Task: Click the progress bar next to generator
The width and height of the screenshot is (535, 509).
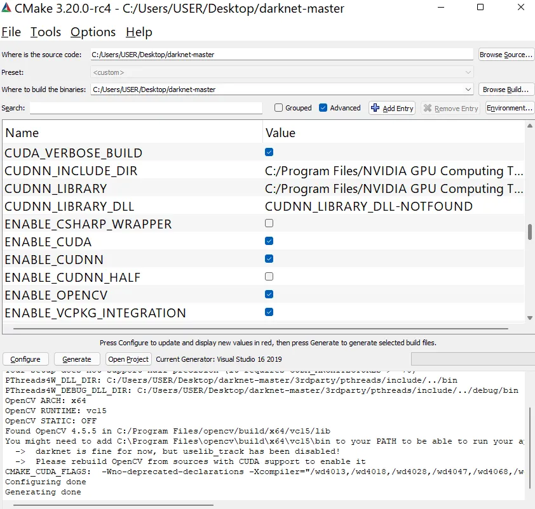Action: (x=473, y=359)
